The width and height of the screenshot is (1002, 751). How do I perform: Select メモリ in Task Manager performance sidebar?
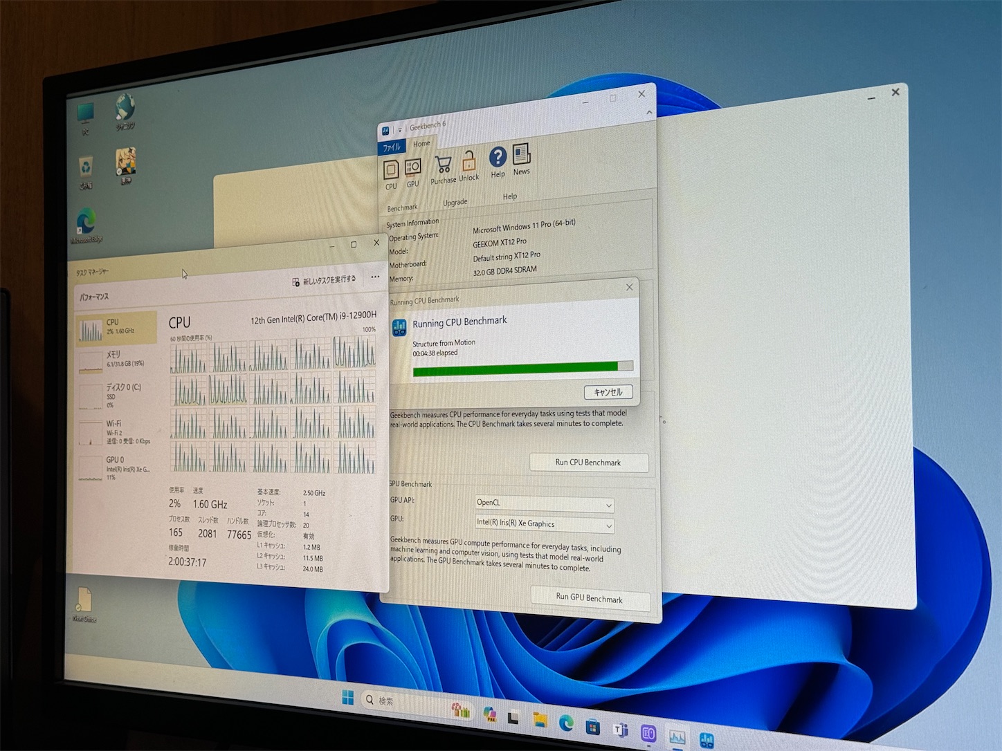click(116, 360)
